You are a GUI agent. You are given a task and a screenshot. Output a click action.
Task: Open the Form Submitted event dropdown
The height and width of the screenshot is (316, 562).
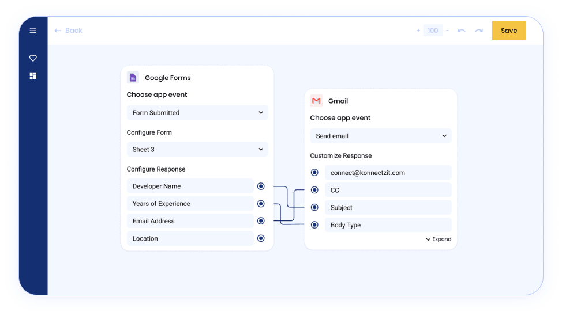point(197,113)
